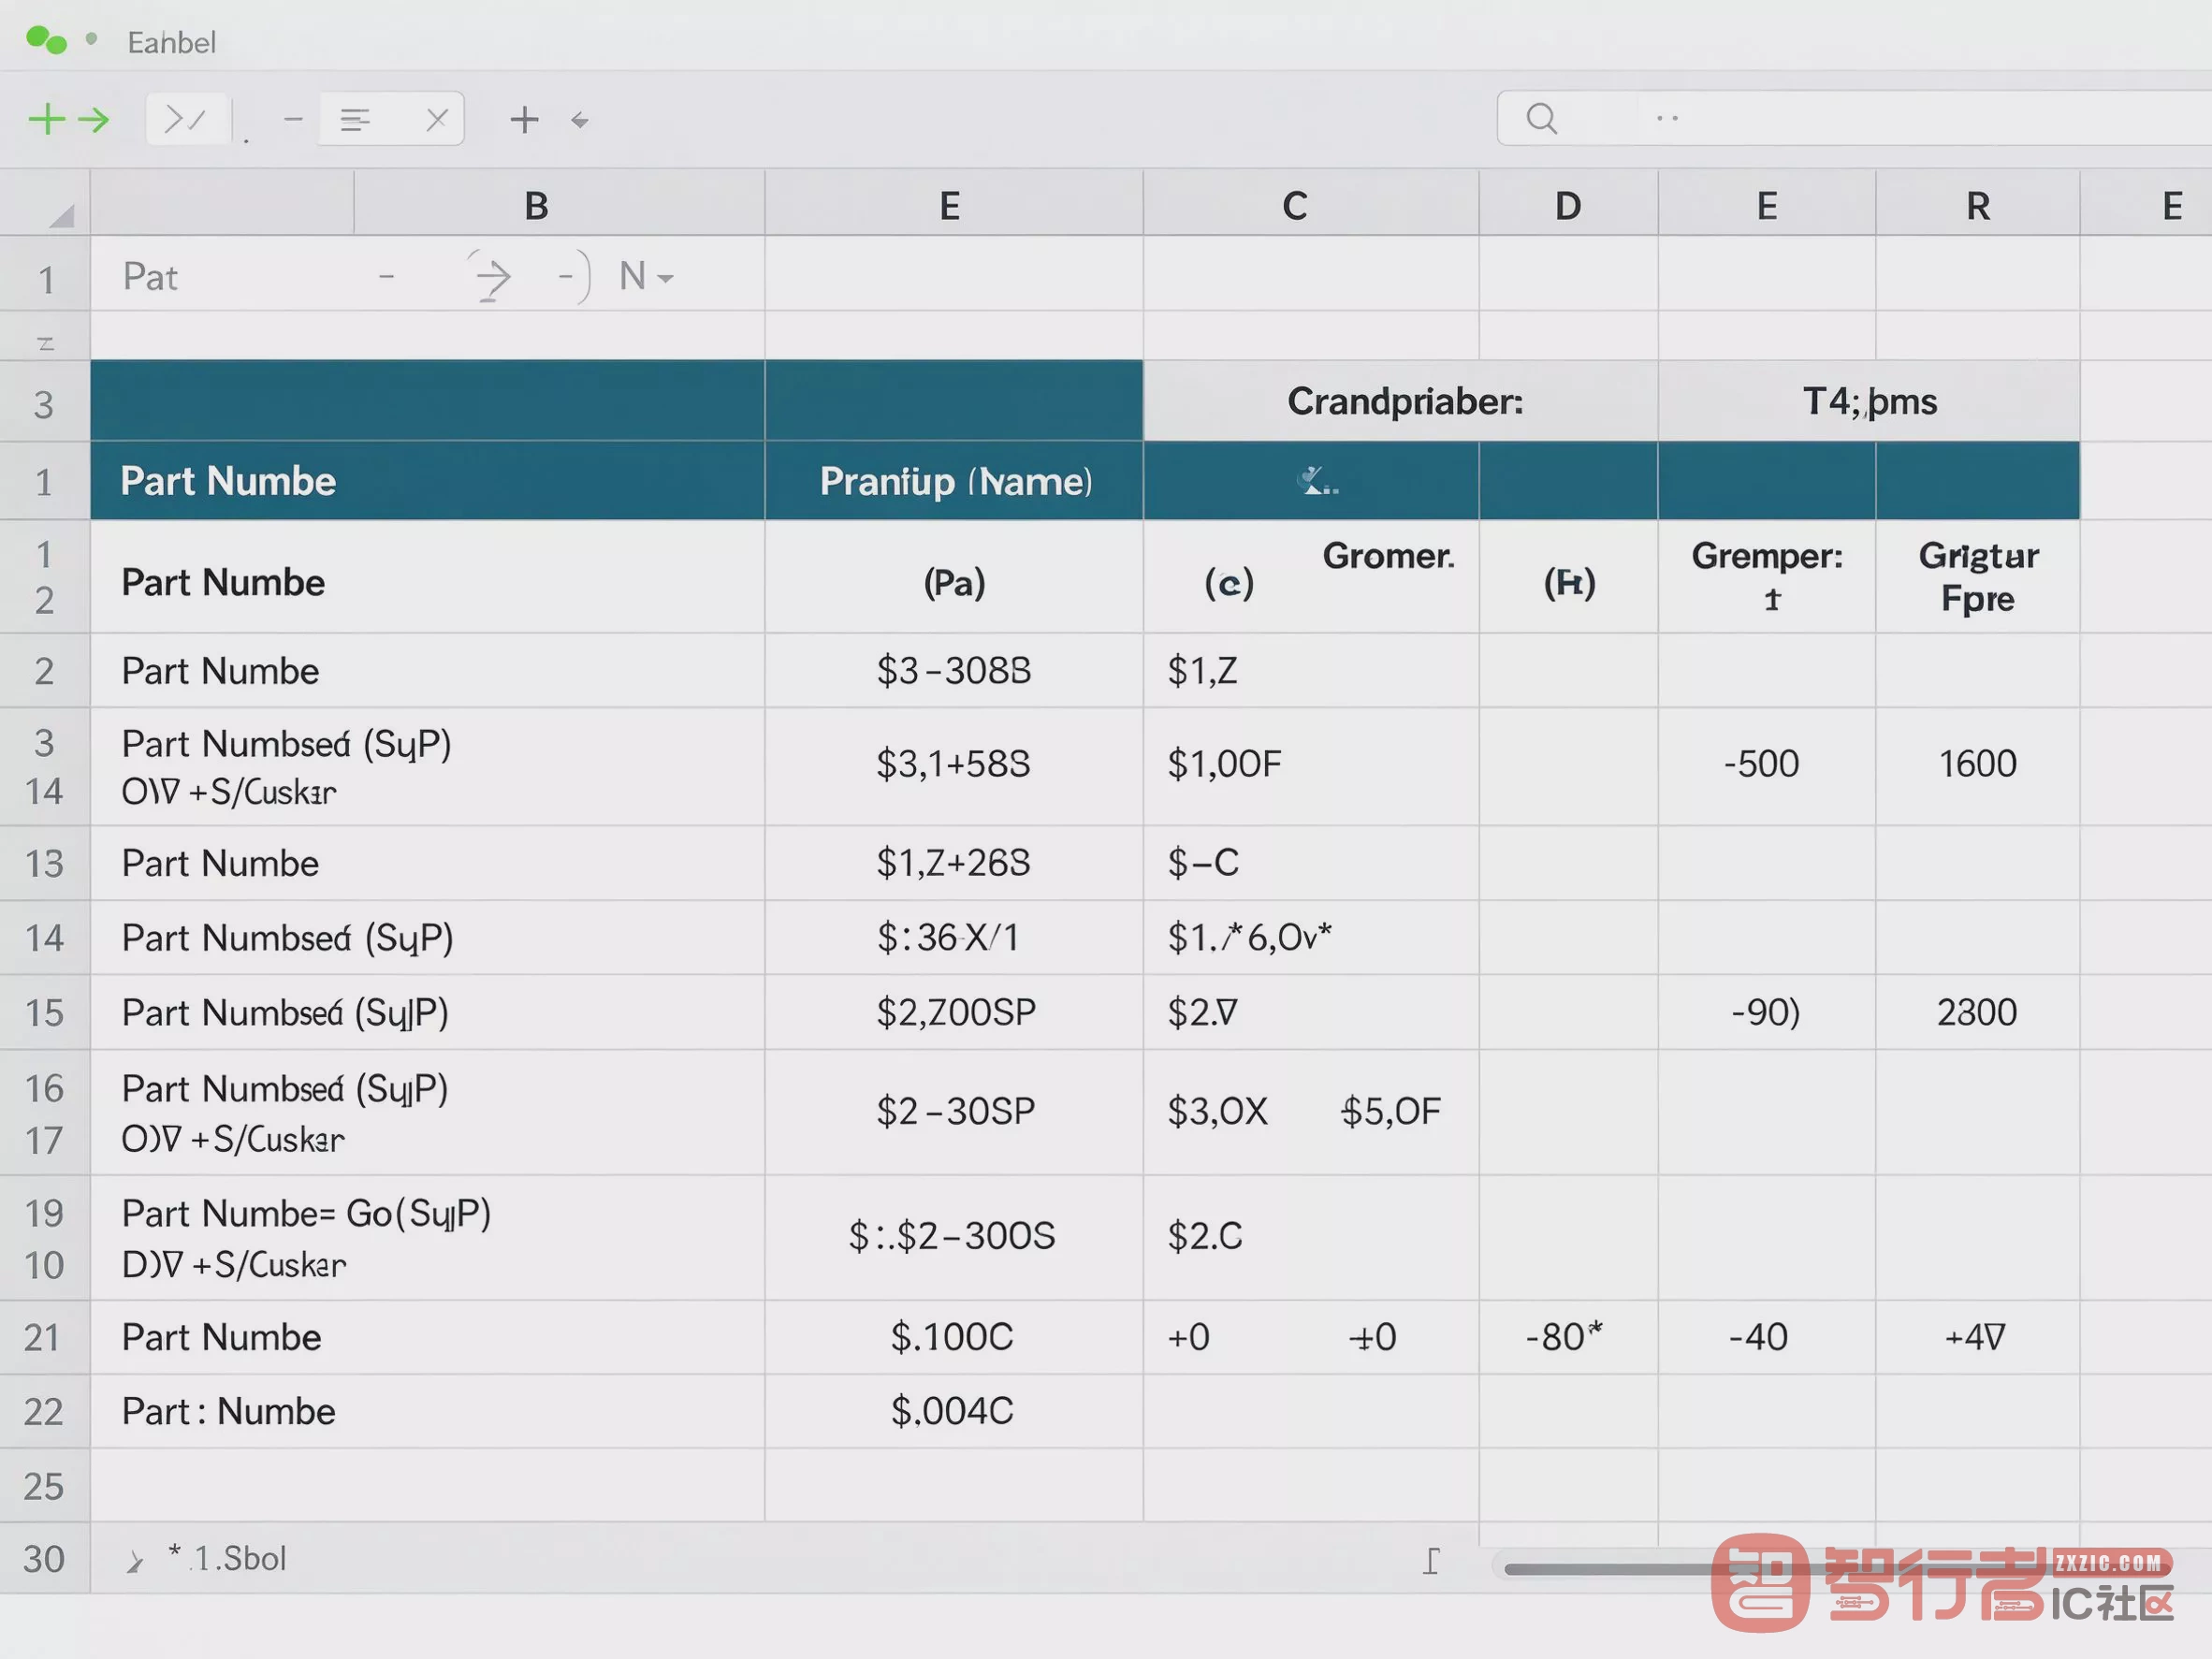2212x1659 pixels.
Task: Click the small icon in teal header under column C
Action: pyautogui.click(x=1317, y=482)
